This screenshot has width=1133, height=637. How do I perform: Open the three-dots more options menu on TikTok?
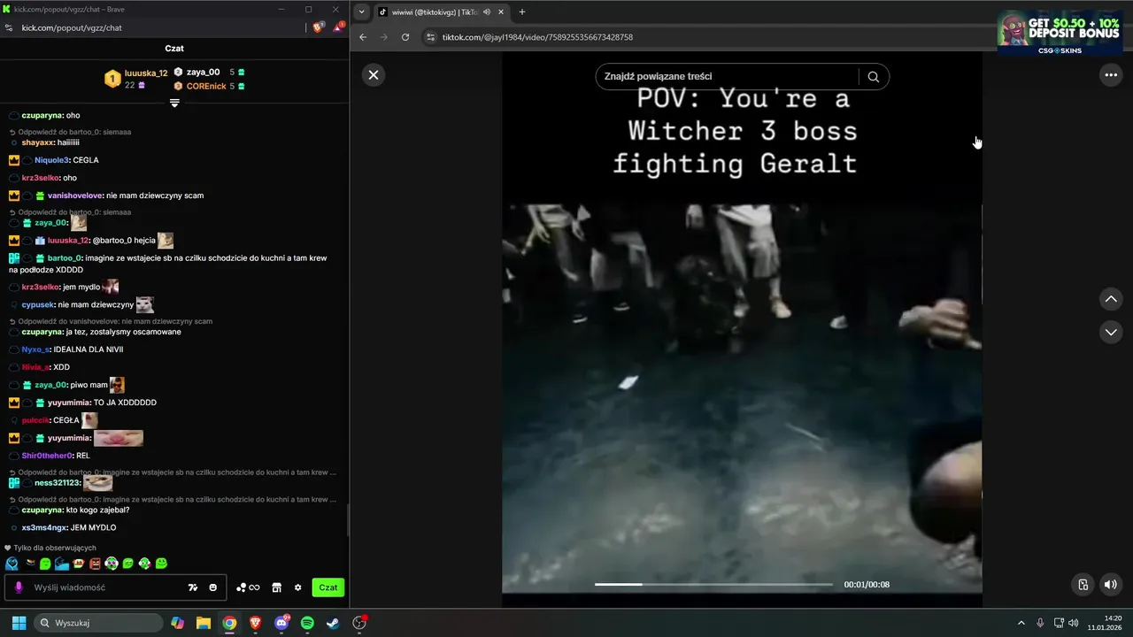click(x=1111, y=75)
